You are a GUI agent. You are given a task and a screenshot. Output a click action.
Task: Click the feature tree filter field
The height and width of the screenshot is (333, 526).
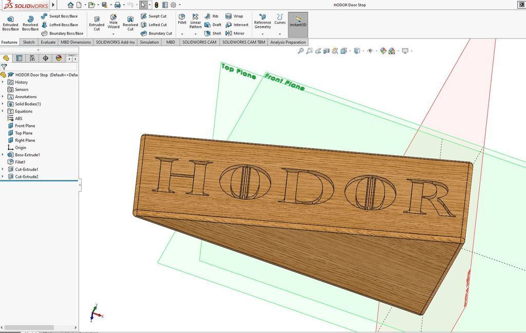tap(41, 67)
